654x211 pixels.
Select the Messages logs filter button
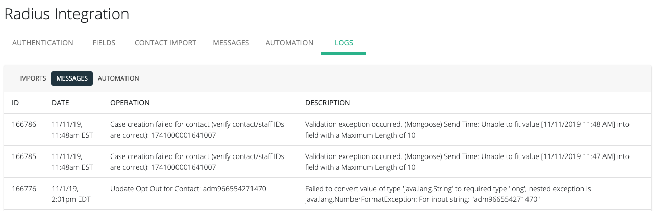(72, 78)
